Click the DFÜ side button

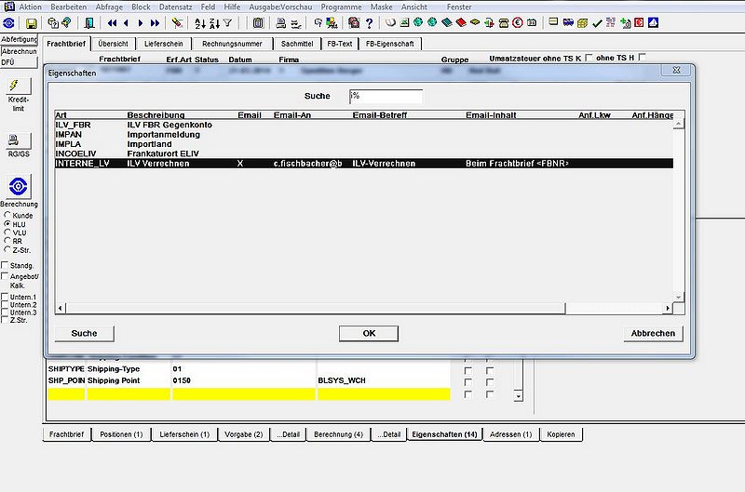[x=19, y=62]
